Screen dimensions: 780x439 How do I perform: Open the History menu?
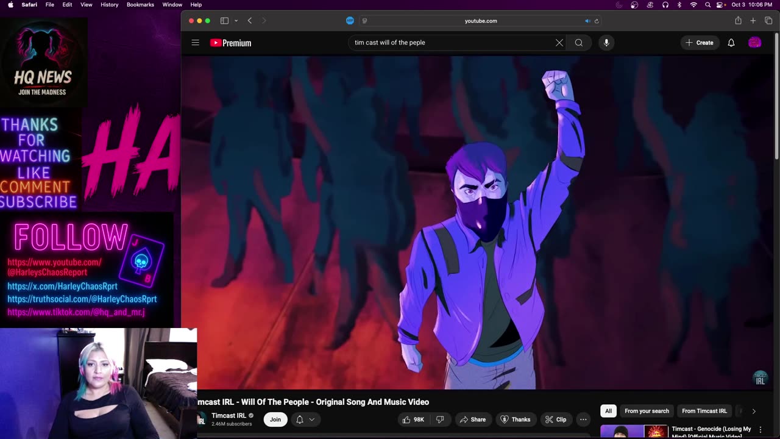pos(110,5)
